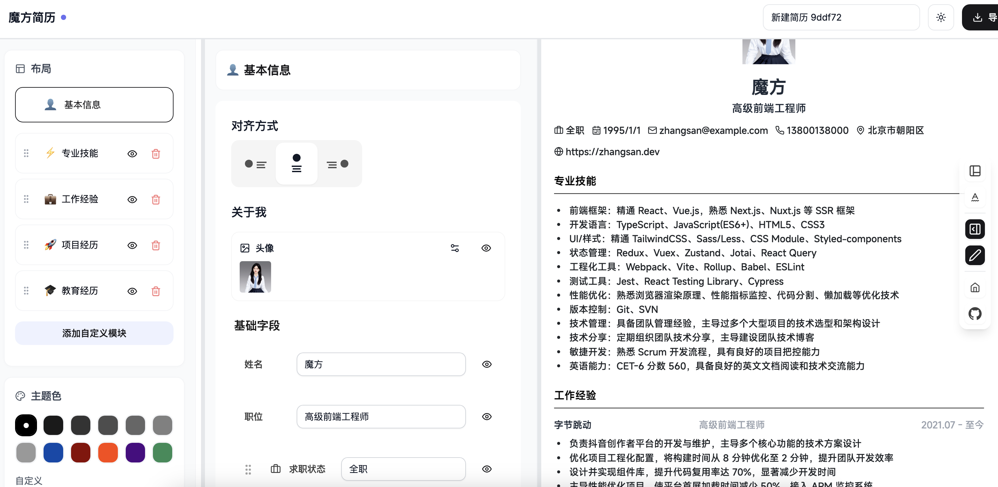Toggle avatar 头像 visibility eye
The width and height of the screenshot is (998, 487).
point(486,248)
